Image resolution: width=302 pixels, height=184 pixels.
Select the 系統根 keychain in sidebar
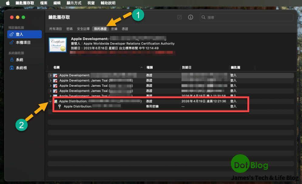click(x=21, y=68)
